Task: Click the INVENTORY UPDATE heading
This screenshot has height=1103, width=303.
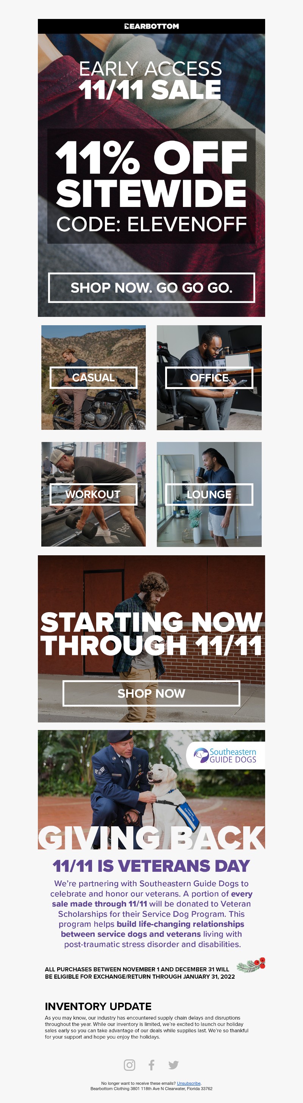Action: 98,1006
